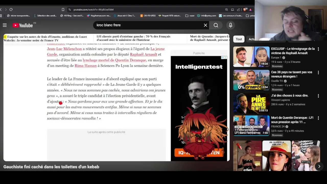The height and width of the screenshot is (184, 327).
Task: Click headline 'Enquête sur les notes de frais'
Action: pyautogui.click(x=45, y=38)
